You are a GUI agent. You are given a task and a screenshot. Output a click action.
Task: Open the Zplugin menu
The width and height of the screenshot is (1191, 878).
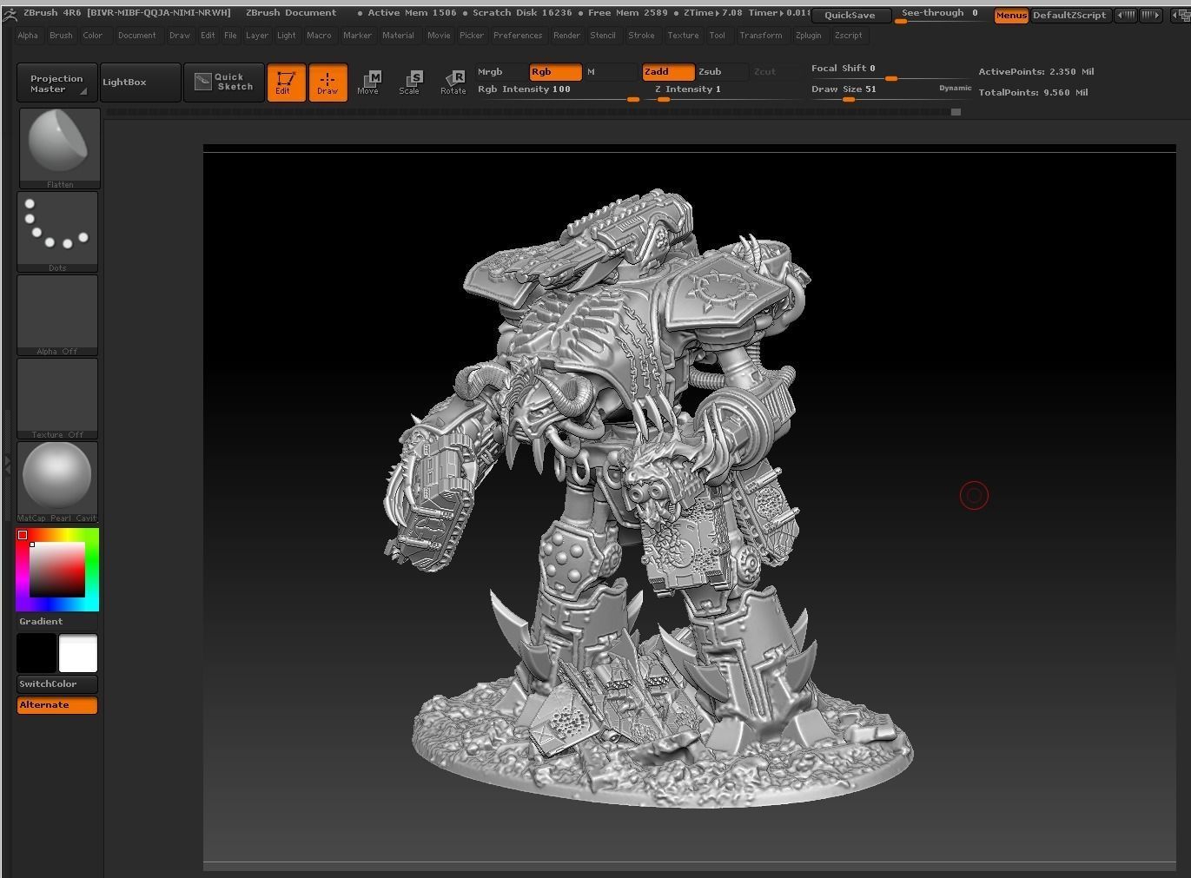pos(808,36)
